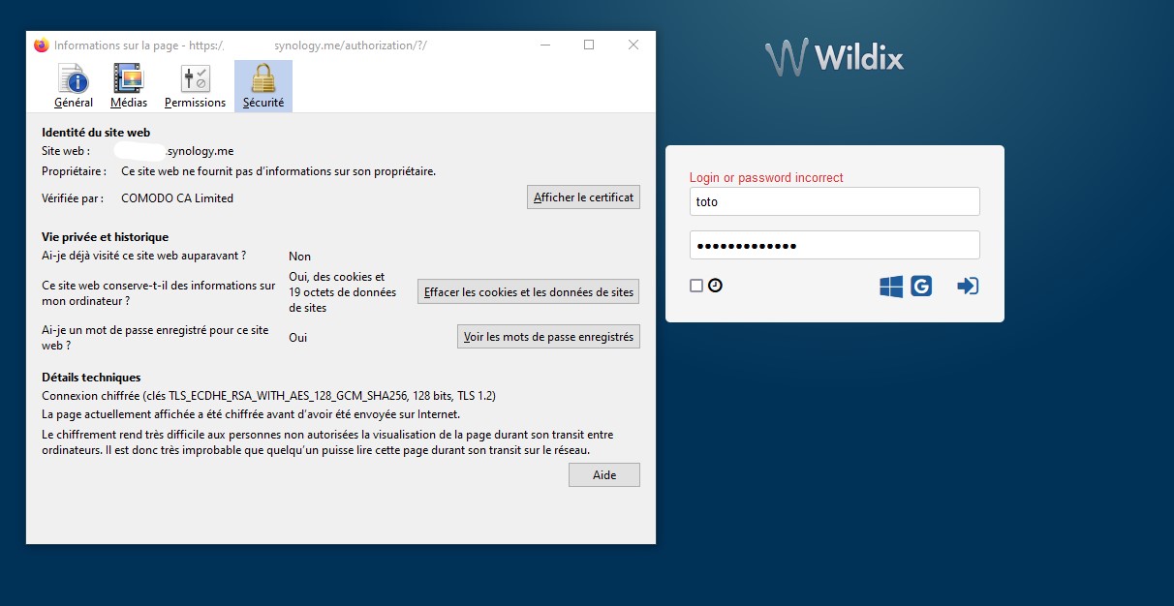The height and width of the screenshot is (606, 1174).
Task: Maximize the page information dialog
Action: coord(589,45)
